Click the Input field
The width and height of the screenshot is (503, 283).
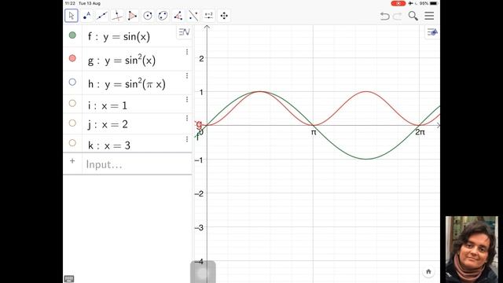137,164
